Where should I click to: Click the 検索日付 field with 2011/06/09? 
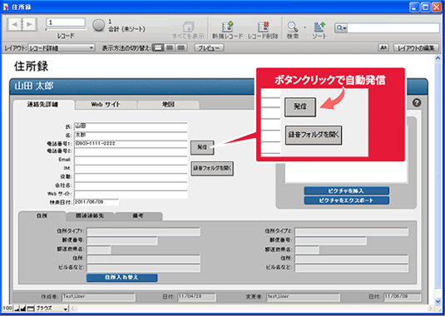pos(96,202)
